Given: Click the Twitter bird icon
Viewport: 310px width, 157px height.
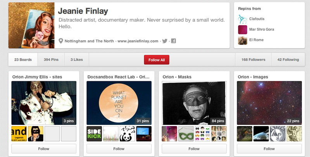Looking at the screenshot, I should (x=165, y=41).
